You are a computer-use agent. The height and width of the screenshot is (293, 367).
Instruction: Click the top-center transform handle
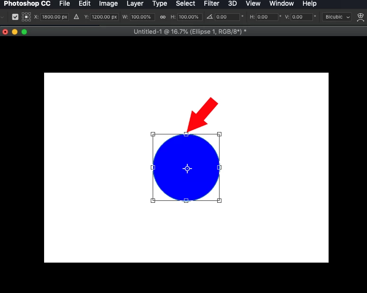(x=186, y=134)
